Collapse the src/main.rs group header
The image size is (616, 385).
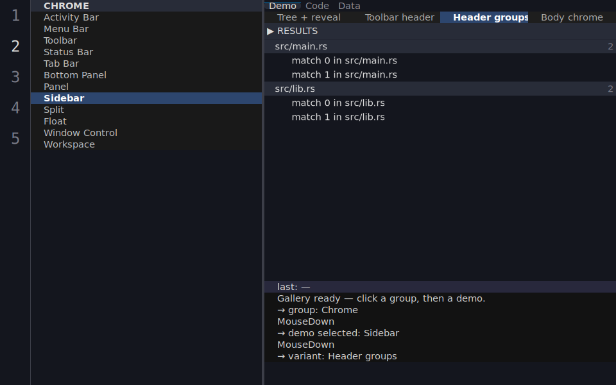(x=440, y=46)
